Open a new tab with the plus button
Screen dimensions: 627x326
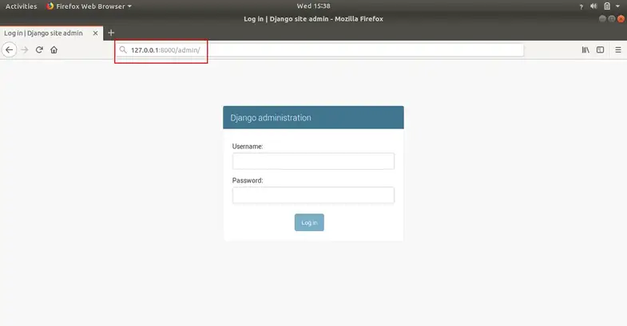111,33
